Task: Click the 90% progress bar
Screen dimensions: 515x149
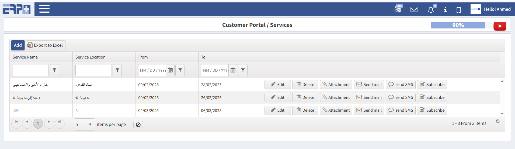Action: click(x=458, y=25)
